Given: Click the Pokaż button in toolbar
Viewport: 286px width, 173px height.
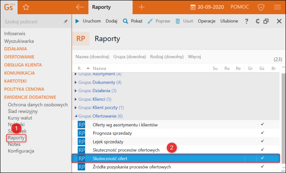Looking at the screenshot, I should [133, 21].
